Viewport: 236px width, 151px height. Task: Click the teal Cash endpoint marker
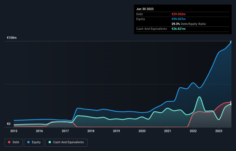231,104
